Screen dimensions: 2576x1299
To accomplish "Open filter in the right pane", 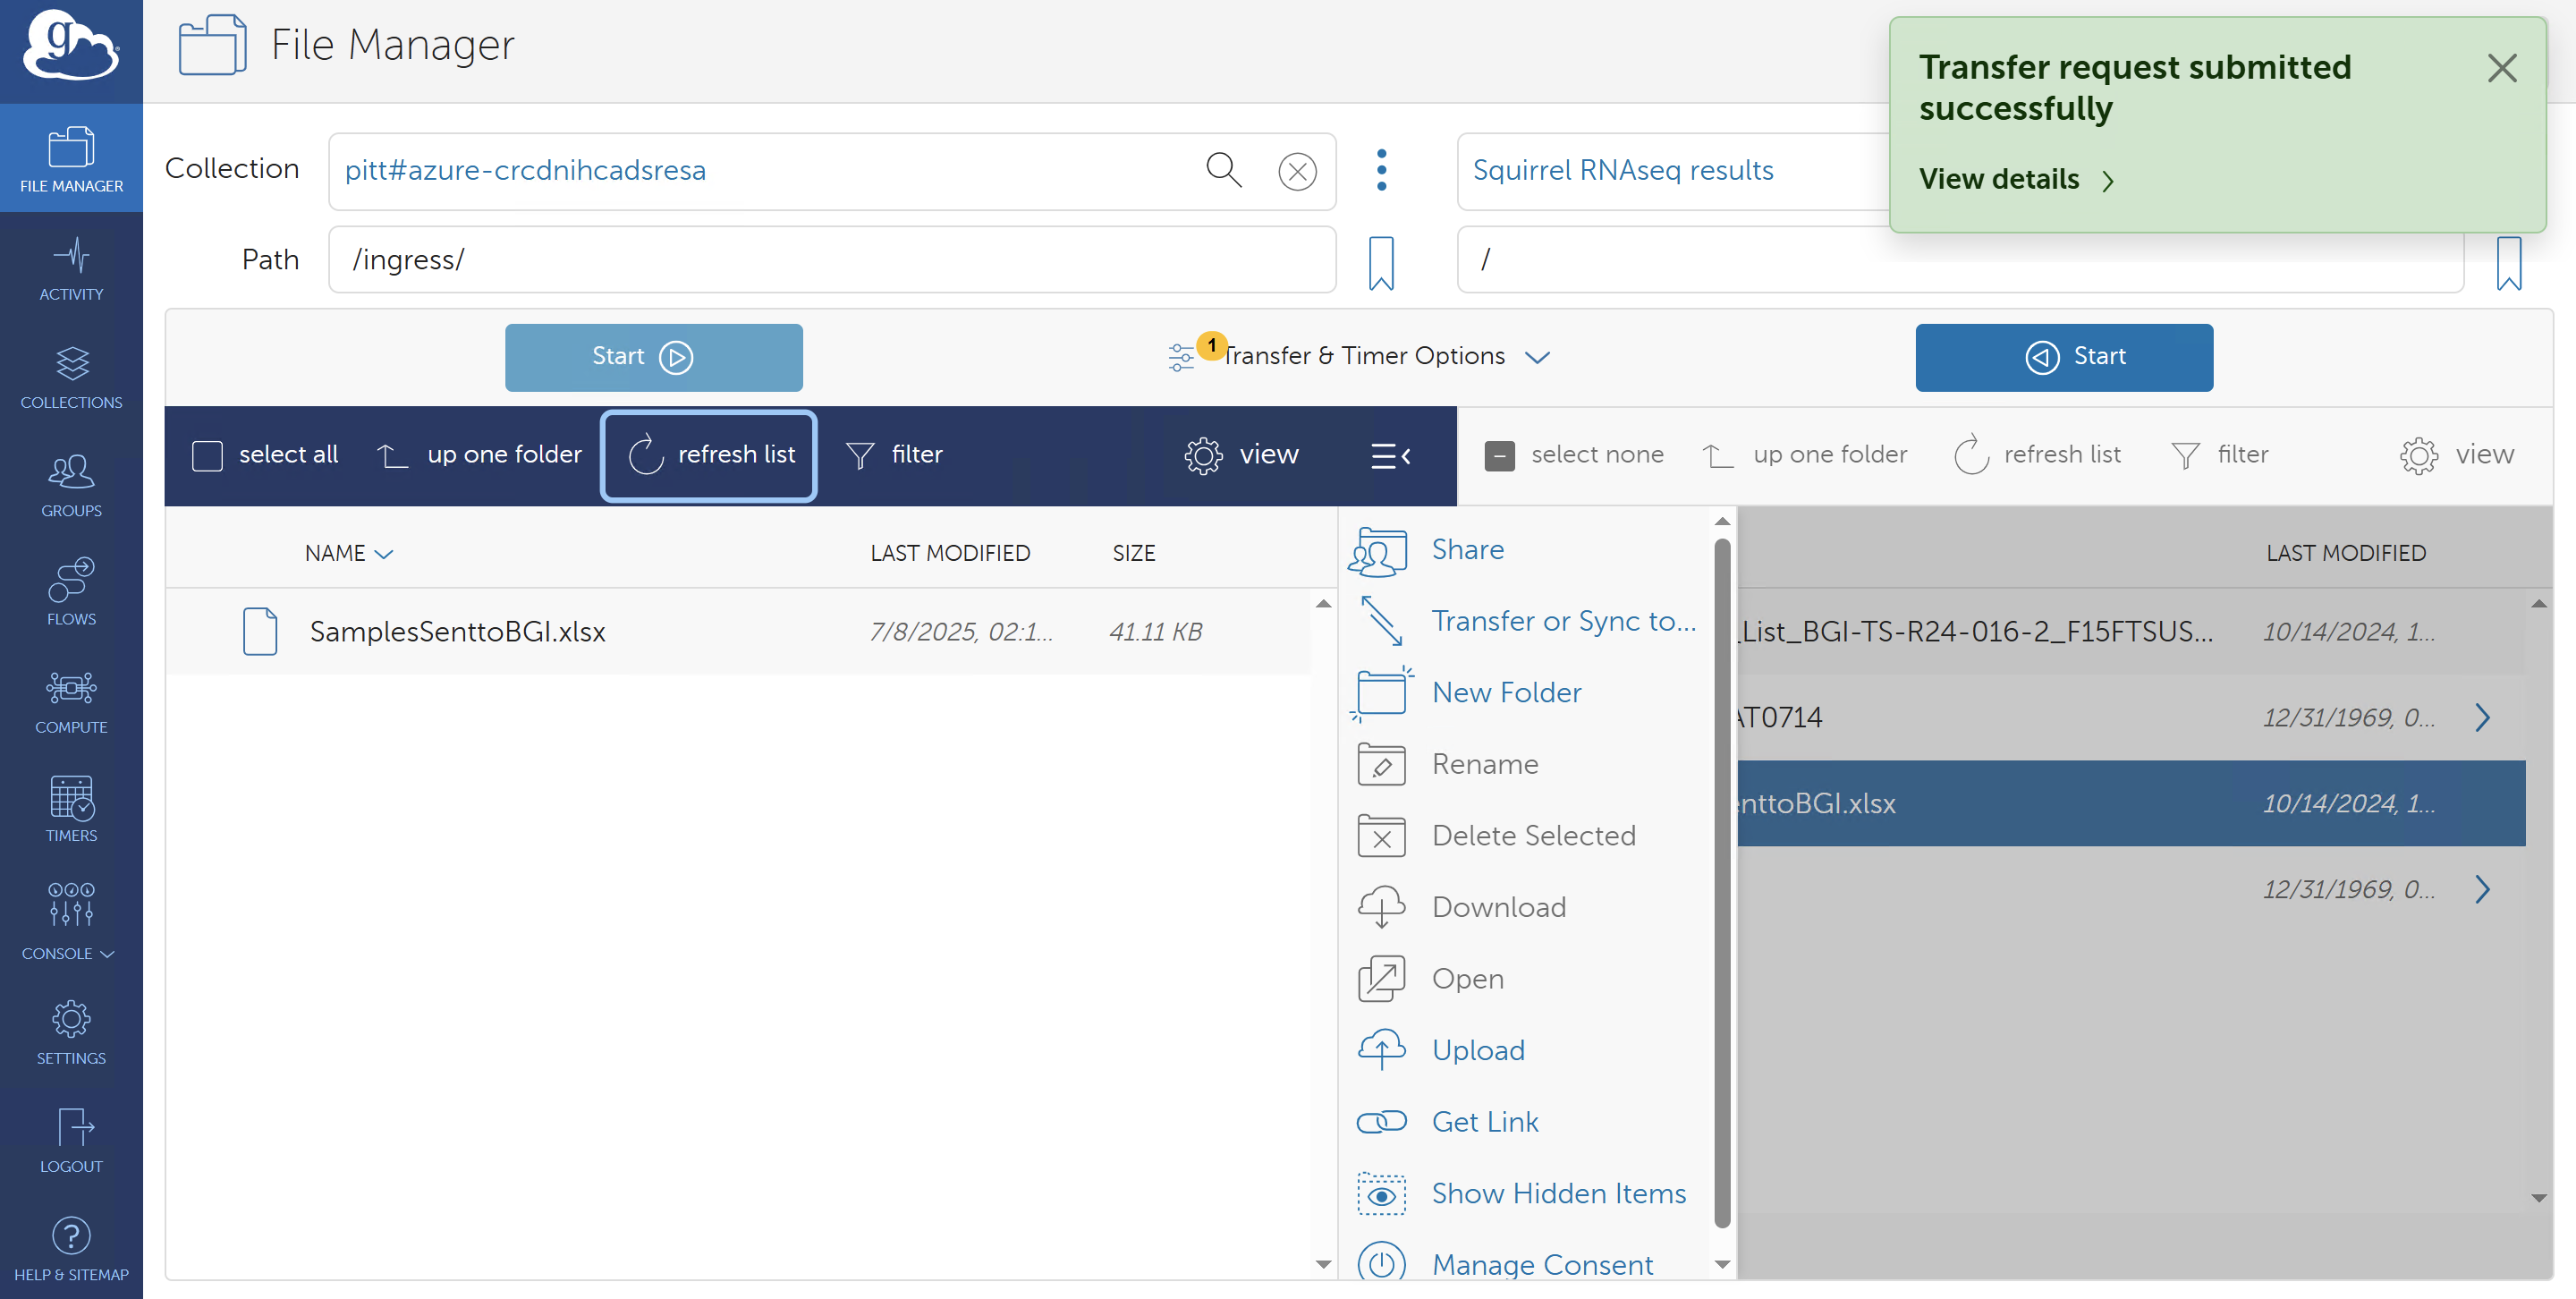I will coord(2220,455).
